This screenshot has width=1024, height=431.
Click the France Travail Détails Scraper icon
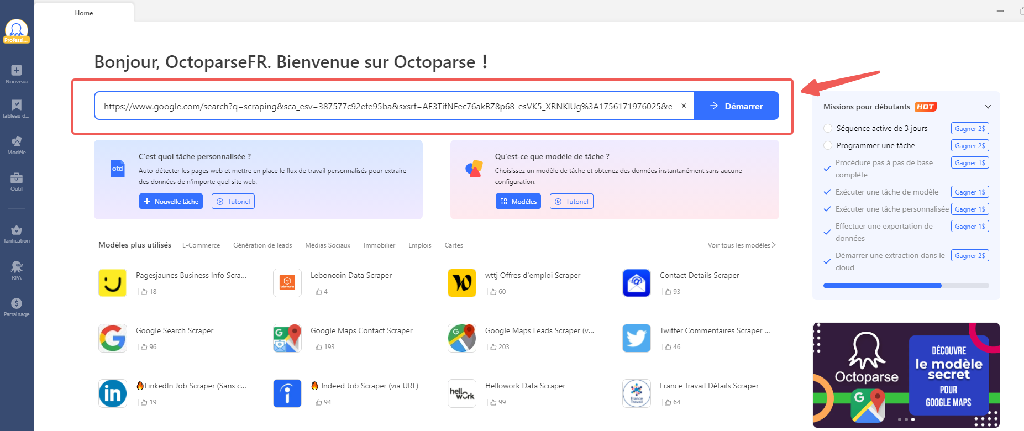[637, 393]
